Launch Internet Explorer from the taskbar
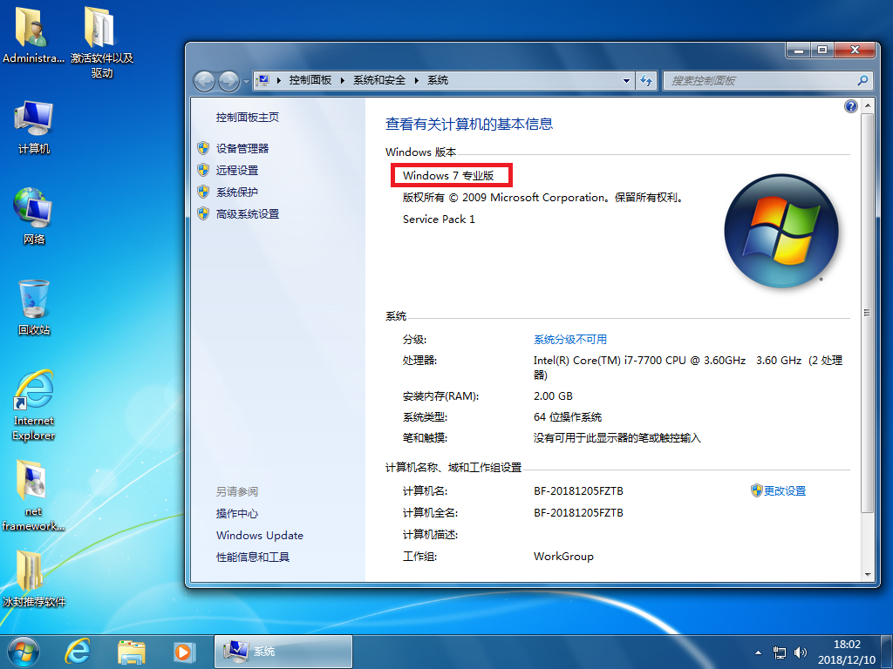Image resolution: width=893 pixels, height=669 pixels. point(78,652)
